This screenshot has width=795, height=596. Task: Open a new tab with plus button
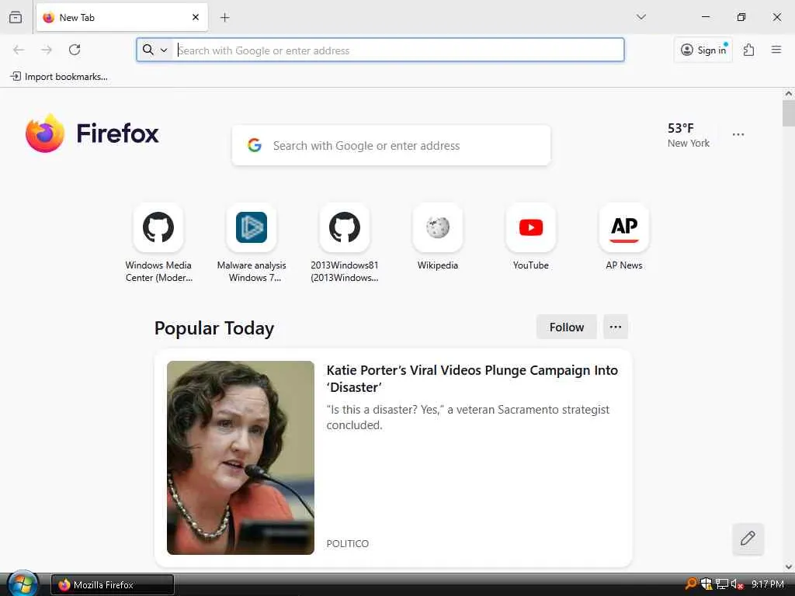[x=224, y=18]
